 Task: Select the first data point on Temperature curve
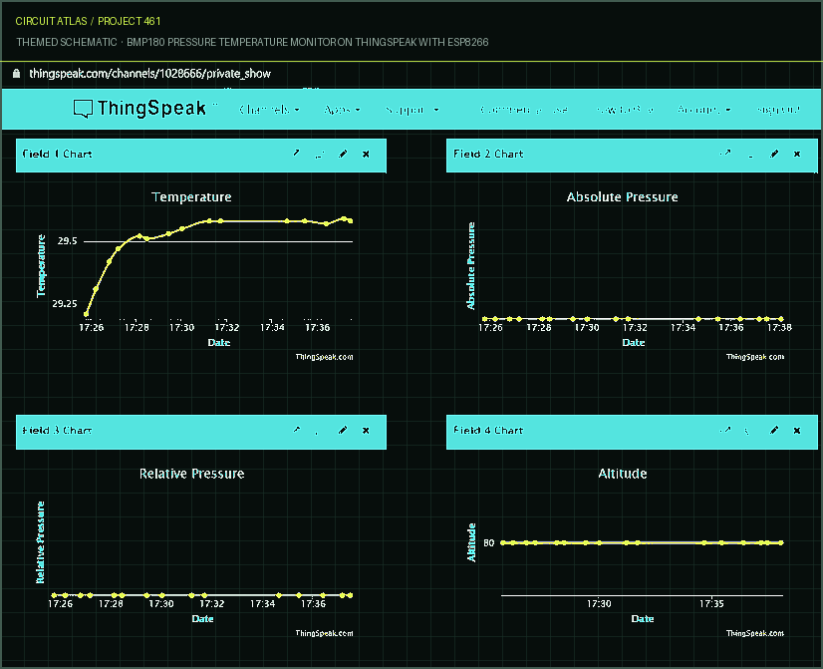coord(87,314)
